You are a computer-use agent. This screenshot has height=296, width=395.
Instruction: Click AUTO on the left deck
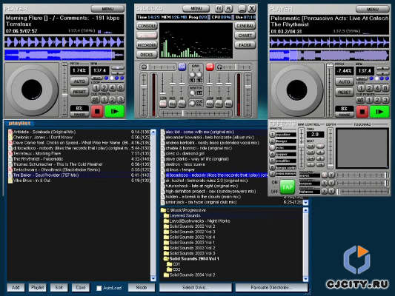click(79, 81)
